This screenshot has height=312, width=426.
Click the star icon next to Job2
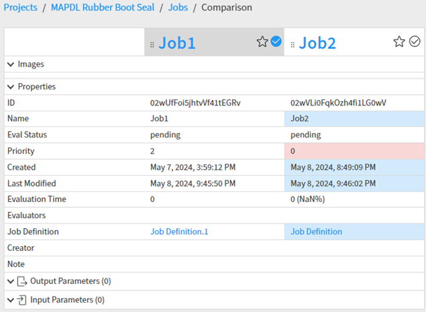tap(399, 42)
